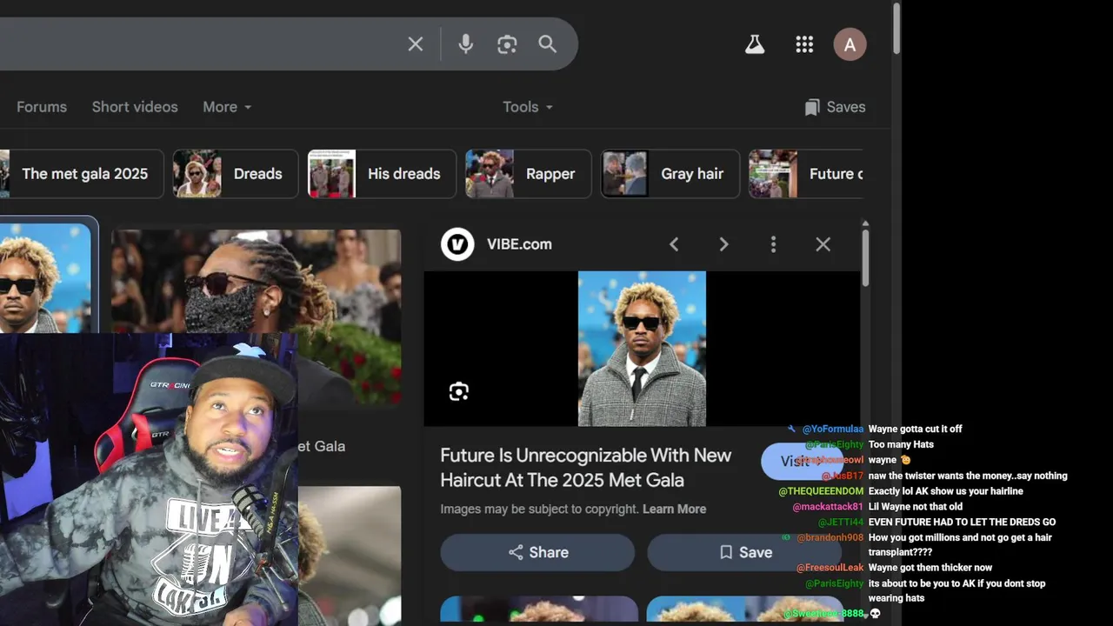Screen dimensions: 1113x626
Task: Switch to the Forums tab
Action: coord(42,107)
